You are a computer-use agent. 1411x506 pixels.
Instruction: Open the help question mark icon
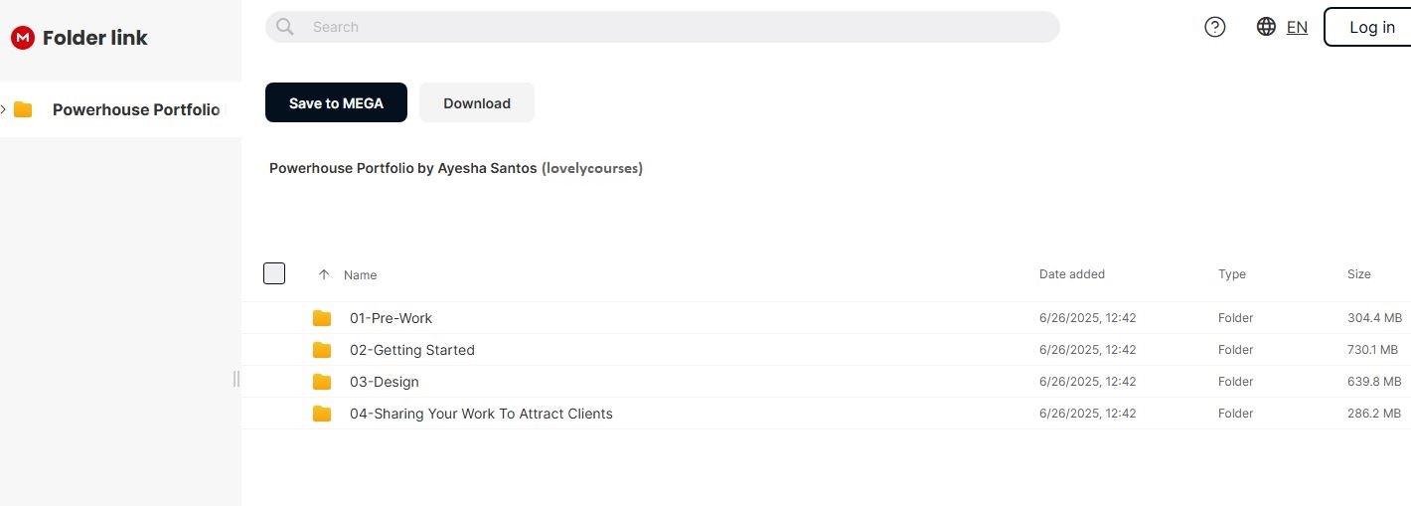[1214, 27]
